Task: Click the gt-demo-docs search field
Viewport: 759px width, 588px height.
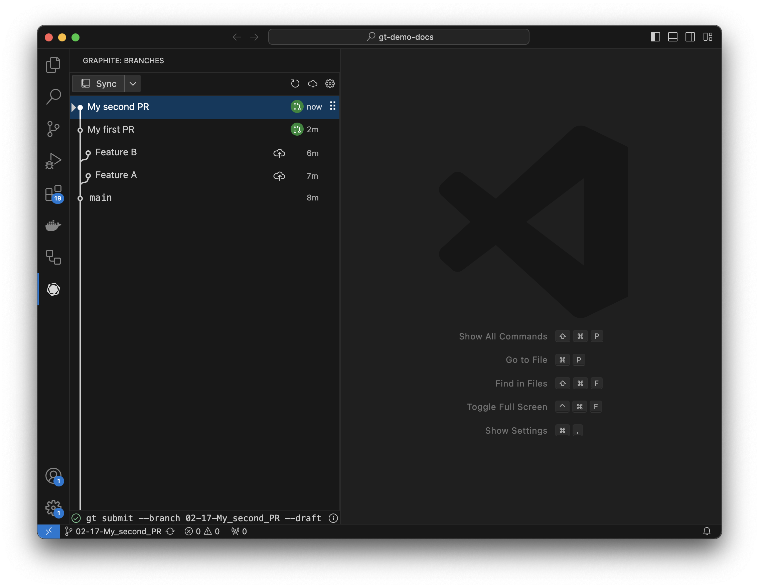Action: coord(399,37)
